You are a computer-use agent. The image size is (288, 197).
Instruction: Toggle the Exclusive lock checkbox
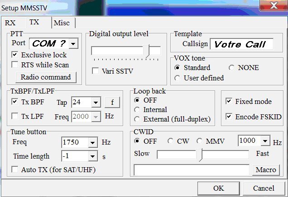point(15,55)
